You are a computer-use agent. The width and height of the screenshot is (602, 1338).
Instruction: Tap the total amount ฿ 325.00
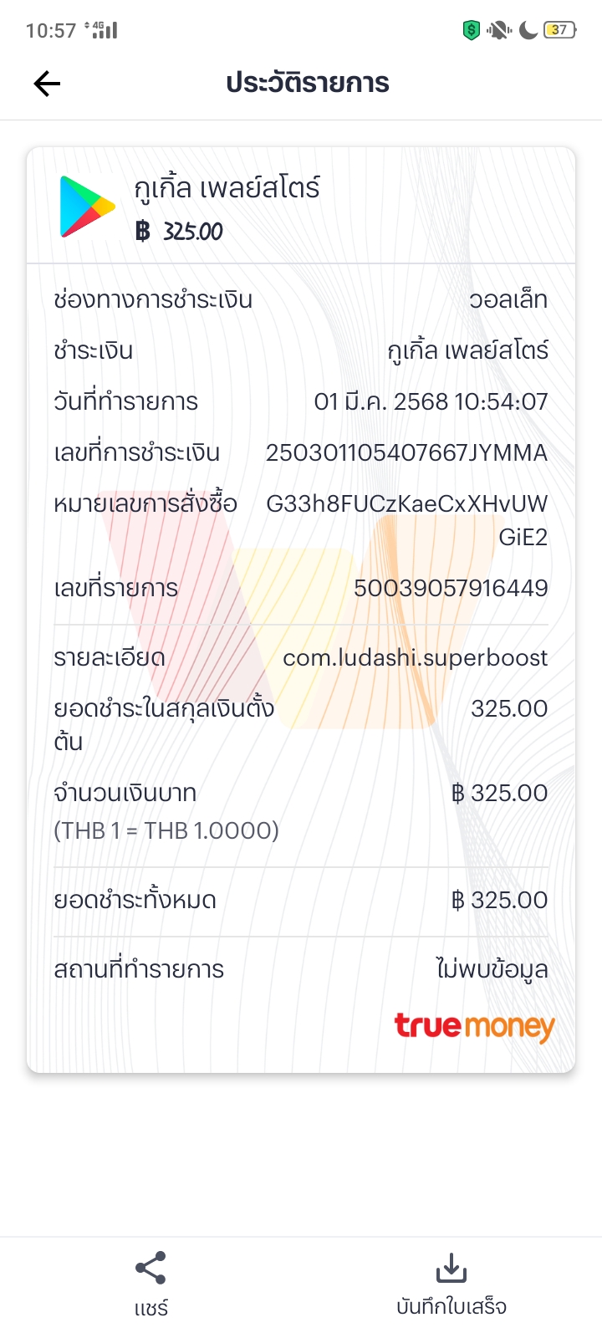[499, 900]
